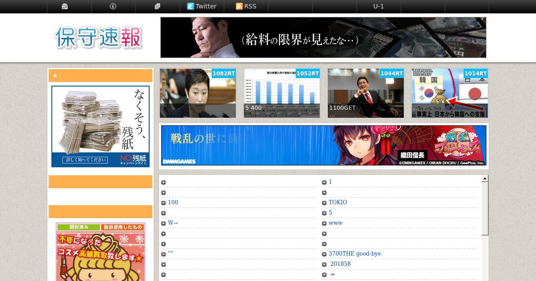
Task: Click the scroll-up arrow of article list
Action: (485, 179)
